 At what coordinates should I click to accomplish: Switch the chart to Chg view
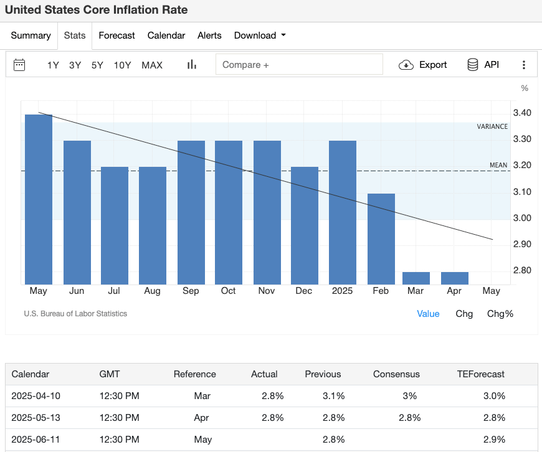tap(464, 314)
